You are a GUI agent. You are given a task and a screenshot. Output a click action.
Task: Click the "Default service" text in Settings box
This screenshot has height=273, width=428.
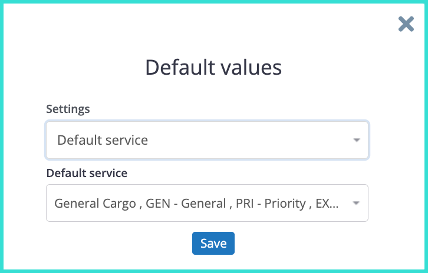pos(103,140)
